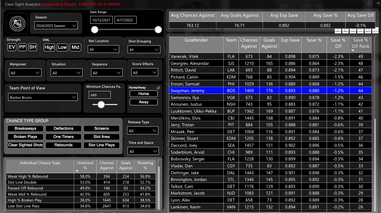
Task: Select the Deflections chance type
Action: tap(64, 128)
